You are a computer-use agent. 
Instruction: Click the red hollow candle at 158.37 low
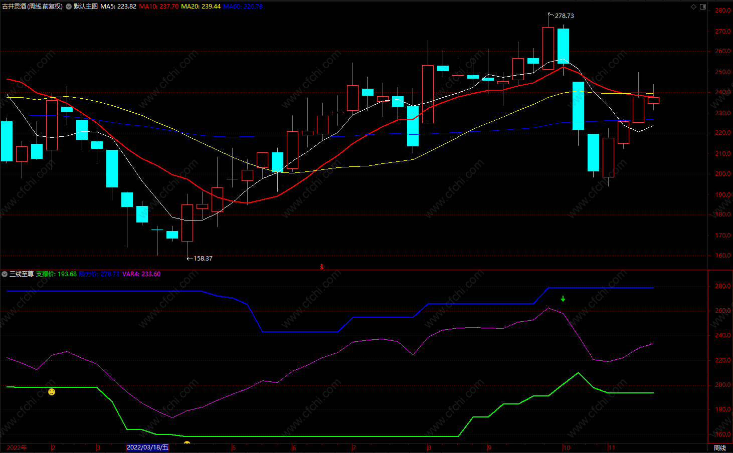[x=187, y=223]
